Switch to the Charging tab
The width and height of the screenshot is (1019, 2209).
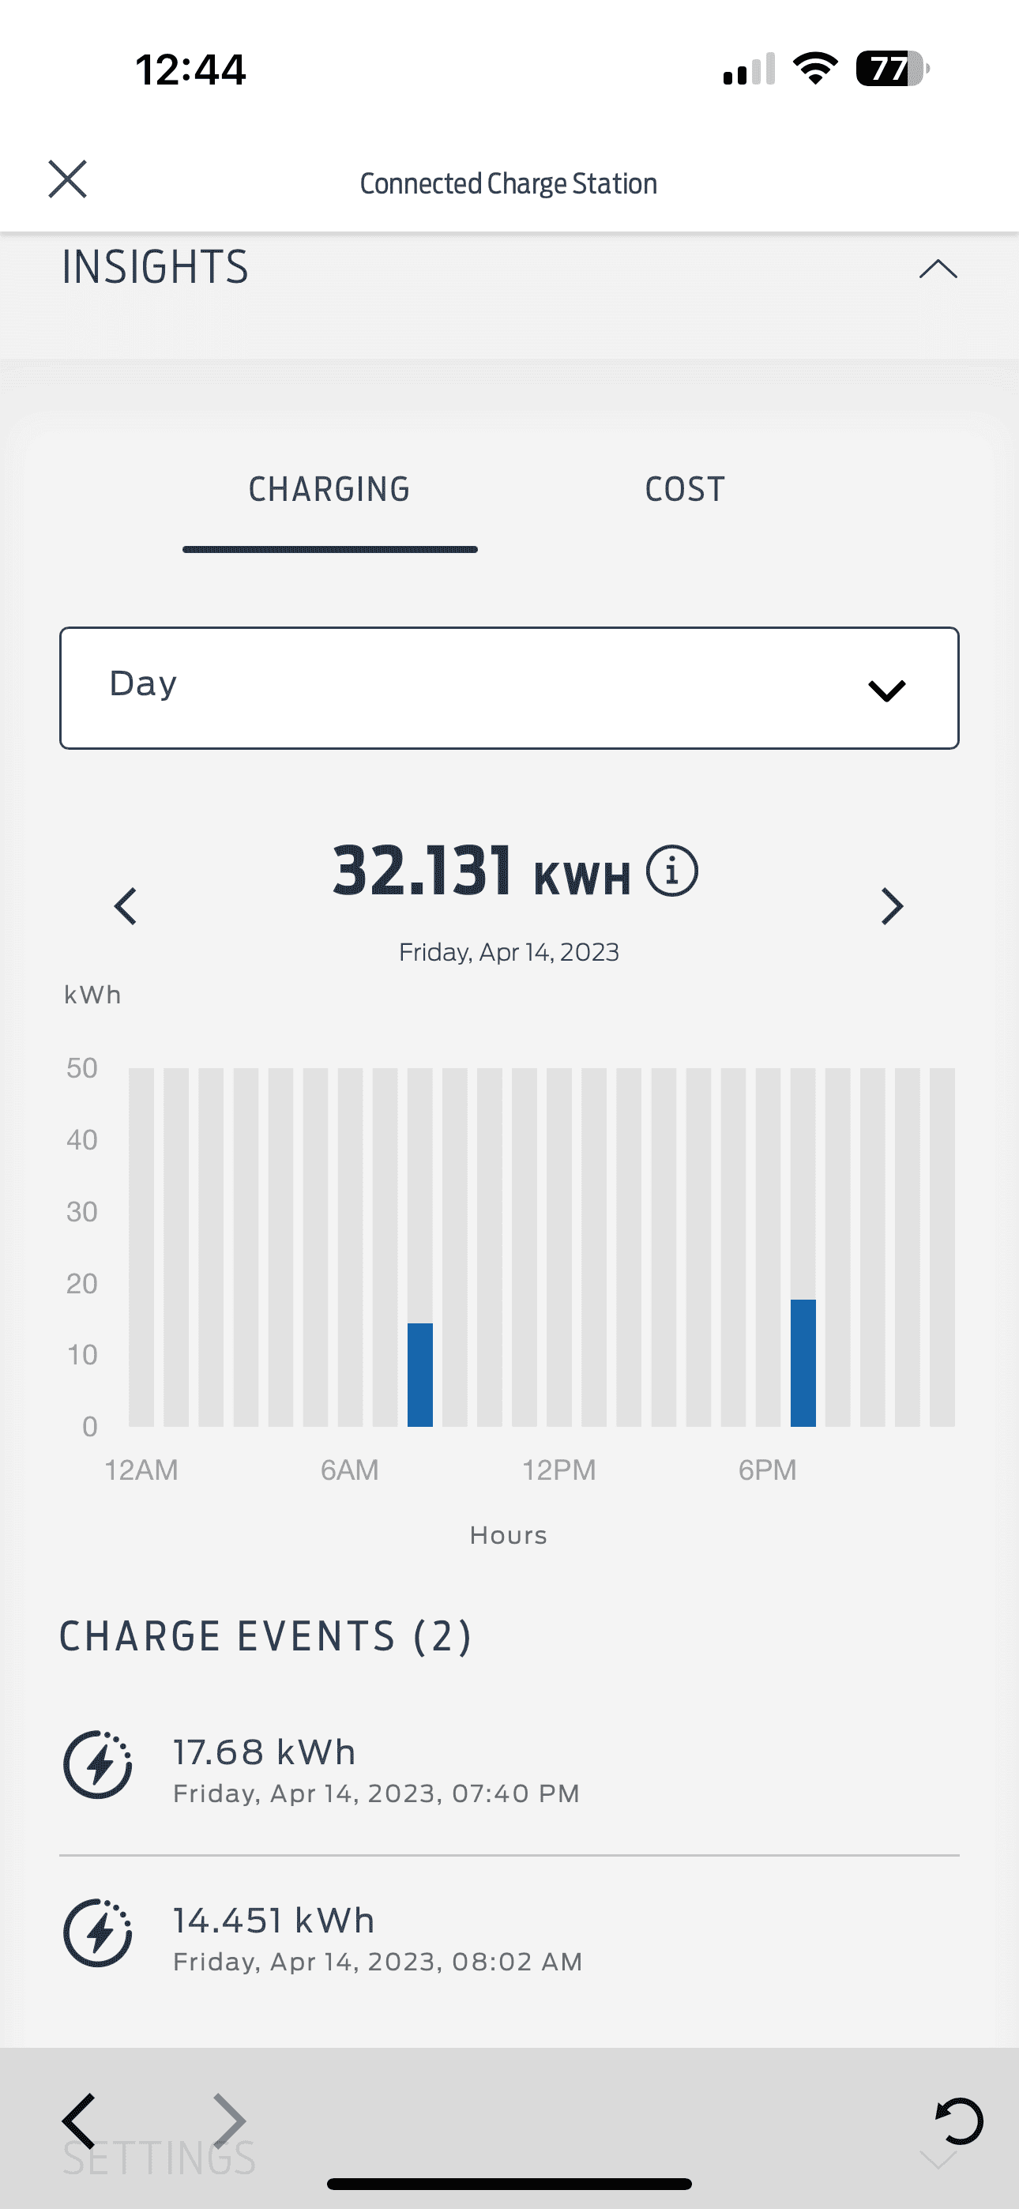coord(329,490)
